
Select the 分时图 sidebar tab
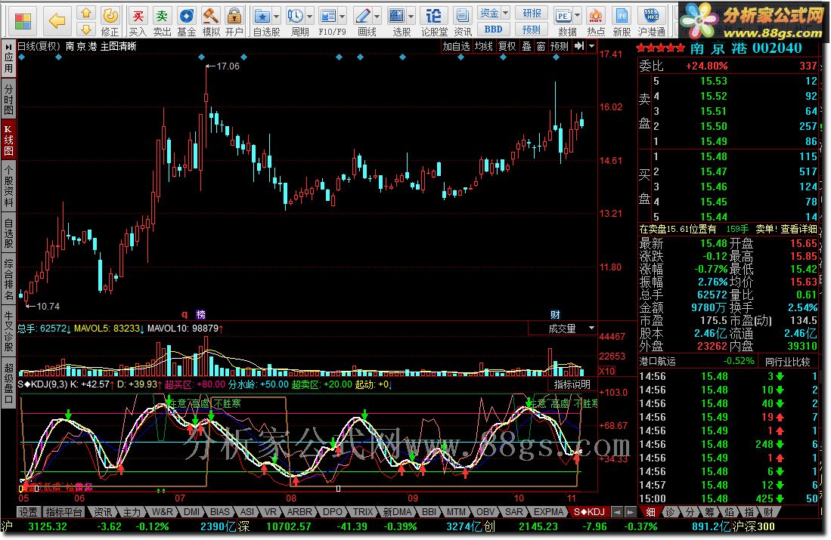8,99
